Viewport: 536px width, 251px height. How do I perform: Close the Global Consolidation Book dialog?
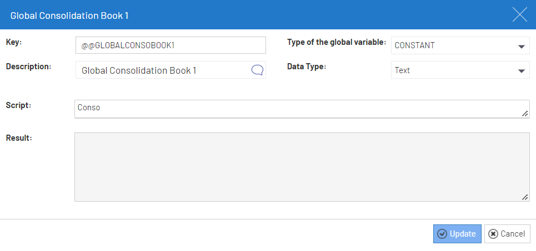tap(519, 15)
